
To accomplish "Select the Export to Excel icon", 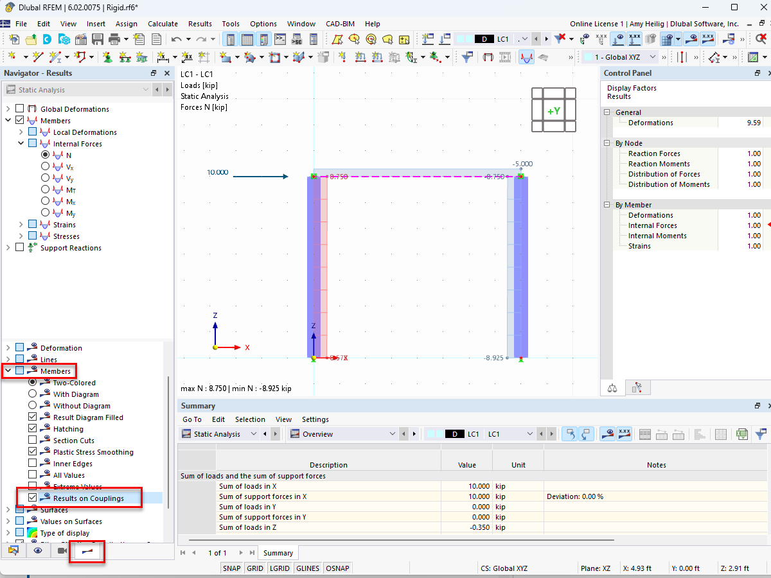I will (741, 433).
